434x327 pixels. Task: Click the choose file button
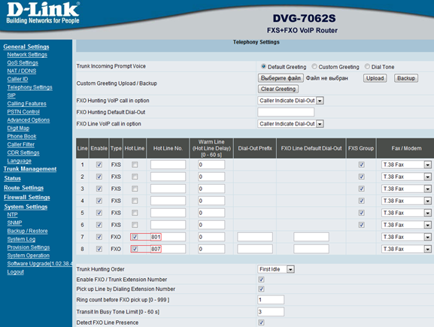click(x=281, y=78)
